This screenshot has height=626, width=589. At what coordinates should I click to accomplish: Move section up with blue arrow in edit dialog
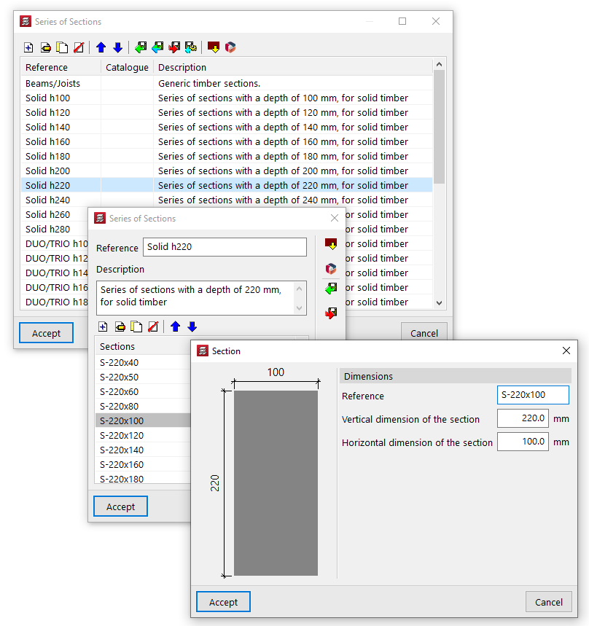[x=175, y=327]
